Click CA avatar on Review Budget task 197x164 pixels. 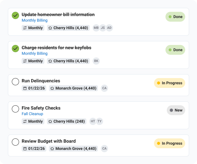[104, 149]
